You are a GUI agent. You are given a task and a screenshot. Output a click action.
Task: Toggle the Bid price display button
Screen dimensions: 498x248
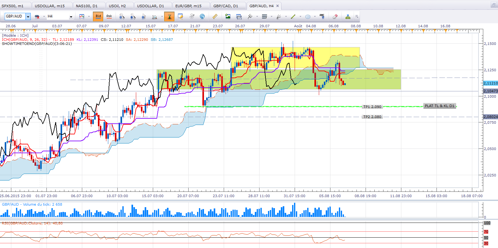(x=98, y=16)
